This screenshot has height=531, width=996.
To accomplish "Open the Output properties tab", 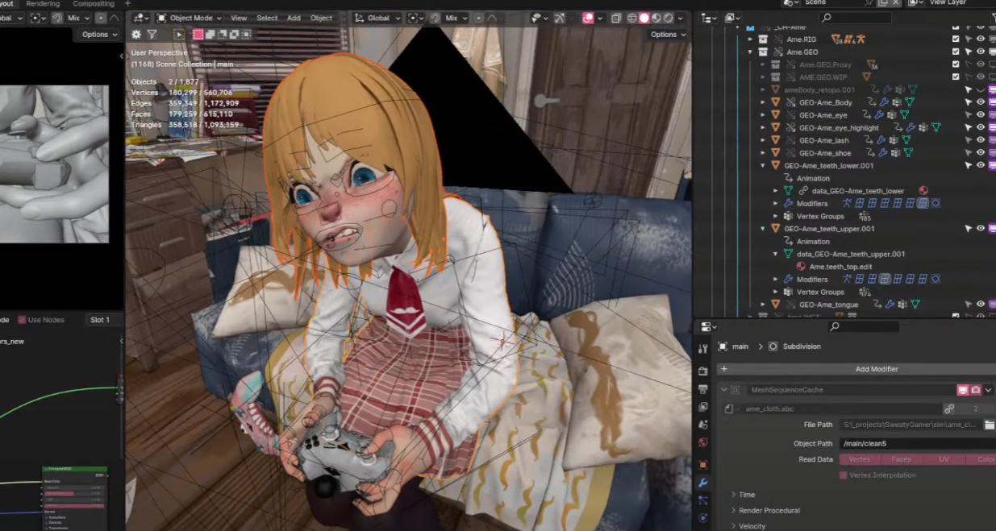I will [x=702, y=389].
